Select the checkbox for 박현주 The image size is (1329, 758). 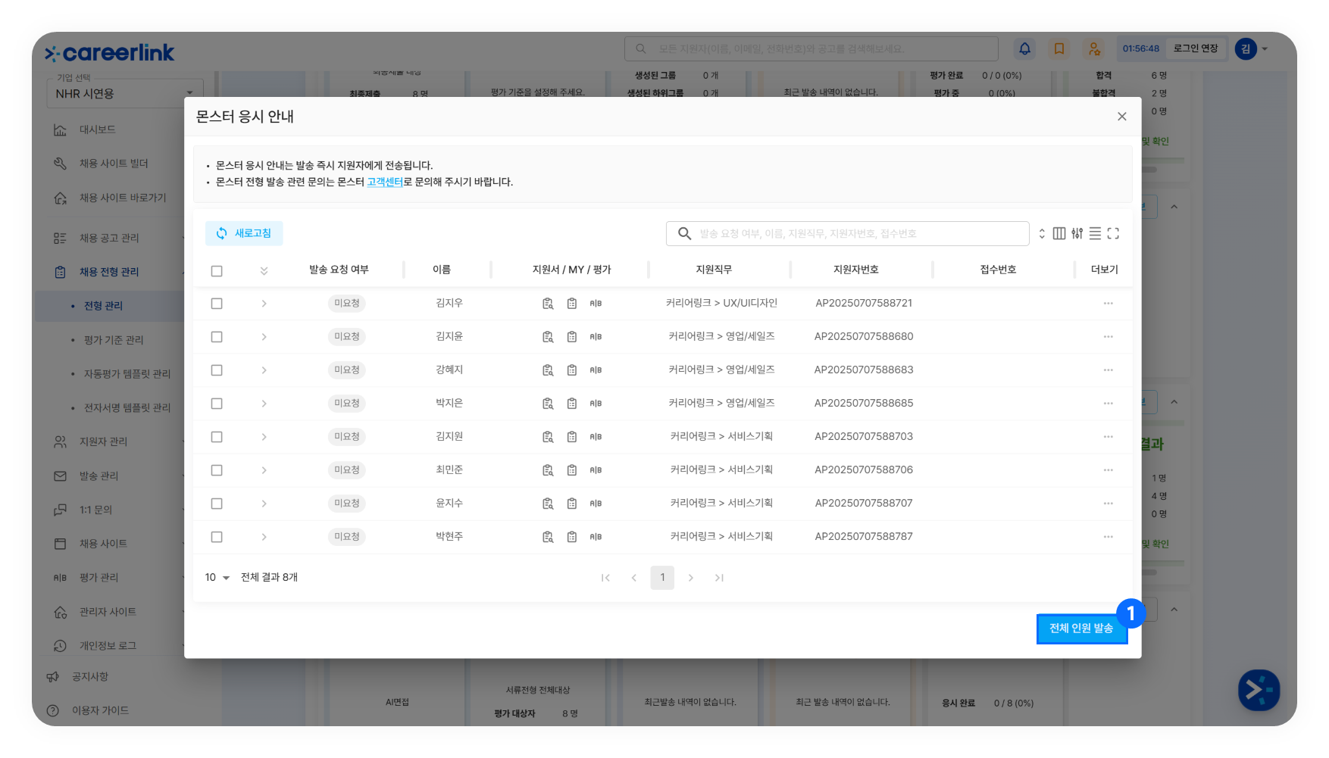click(217, 537)
